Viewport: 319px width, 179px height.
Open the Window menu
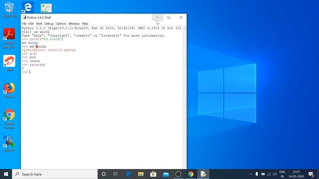tap(74, 23)
